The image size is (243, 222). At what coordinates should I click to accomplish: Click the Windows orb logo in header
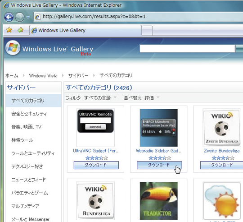(13, 48)
